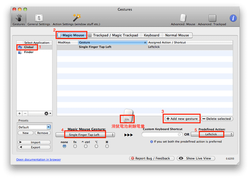This screenshot has height=179, width=250.
Task: Click the info icon beside predefined action note
Action: click(x=152, y=141)
